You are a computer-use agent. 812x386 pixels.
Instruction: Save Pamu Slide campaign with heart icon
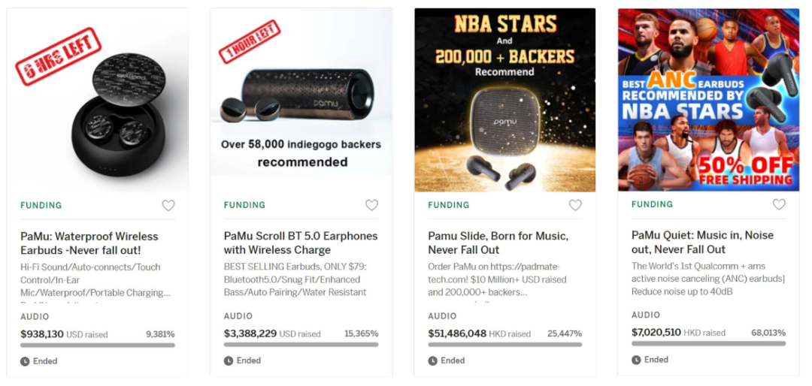(575, 205)
